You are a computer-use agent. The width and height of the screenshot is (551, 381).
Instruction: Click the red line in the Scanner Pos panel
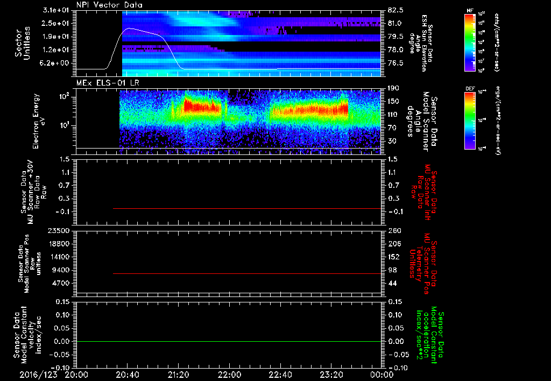[x=247, y=273]
